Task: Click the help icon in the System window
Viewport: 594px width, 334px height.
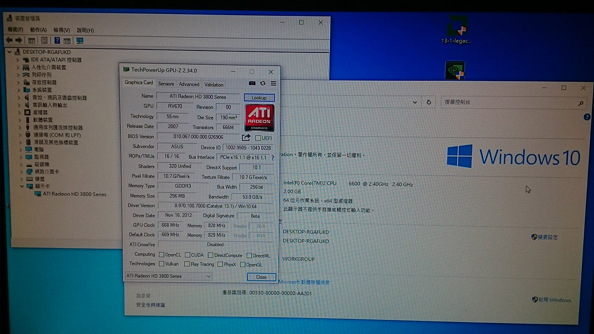Action: click(587, 117)
